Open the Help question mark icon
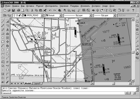Image resolution: width=140 pixels, height=99 pixels. point(133,10)
